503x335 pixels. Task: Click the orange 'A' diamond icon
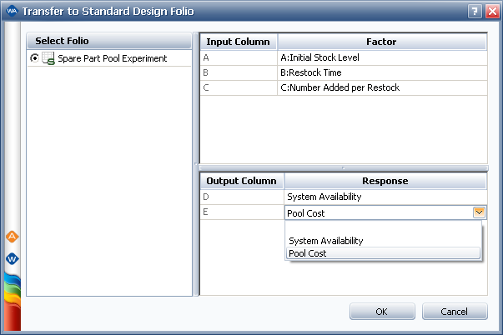pos(12,237)
